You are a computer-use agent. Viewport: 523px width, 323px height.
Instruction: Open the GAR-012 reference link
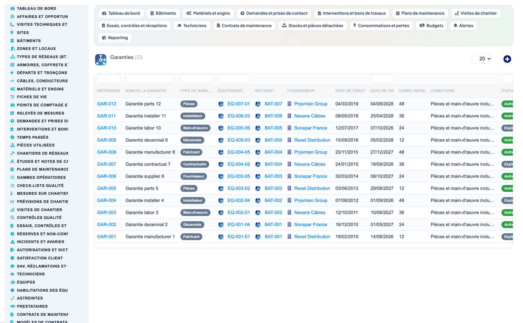point(107,104)
